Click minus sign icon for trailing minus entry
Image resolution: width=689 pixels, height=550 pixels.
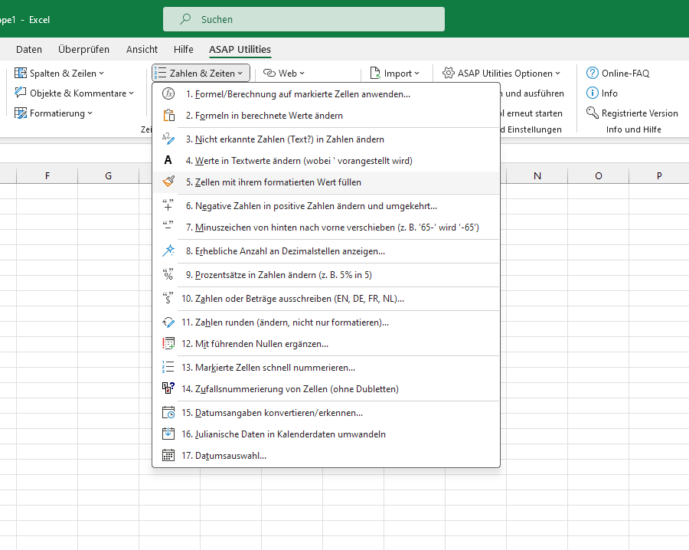168,227
